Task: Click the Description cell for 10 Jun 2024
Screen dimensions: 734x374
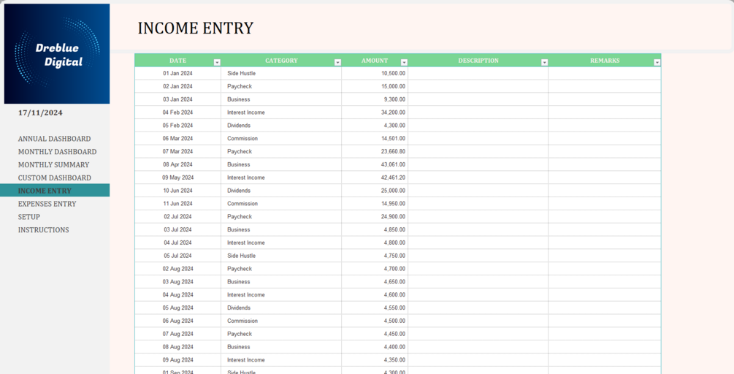Action: [478, 191]
